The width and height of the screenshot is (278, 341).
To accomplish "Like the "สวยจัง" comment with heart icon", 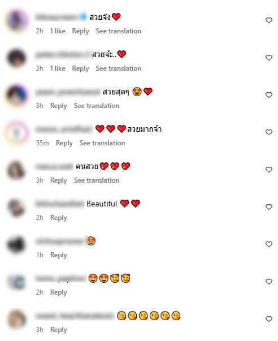I will point(269,20).
